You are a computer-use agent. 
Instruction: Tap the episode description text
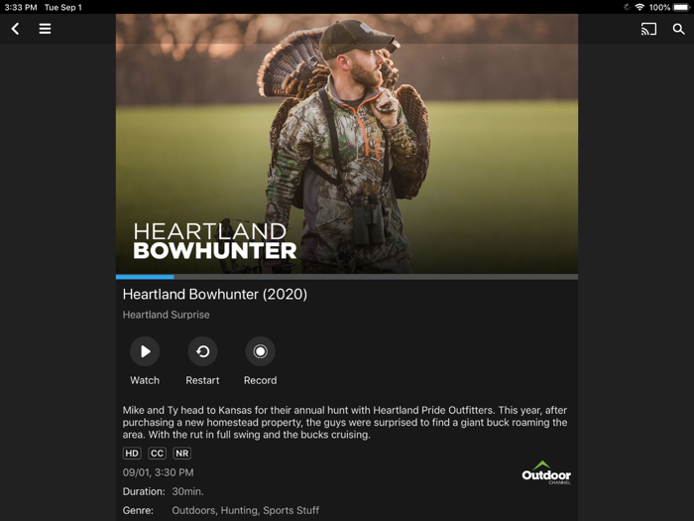345,422
